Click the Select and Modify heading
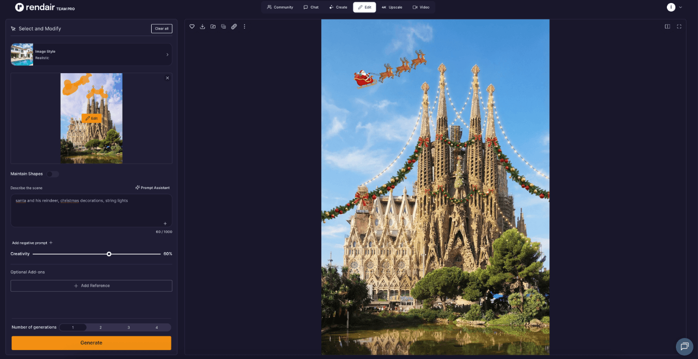 click(x=40, y=29)
